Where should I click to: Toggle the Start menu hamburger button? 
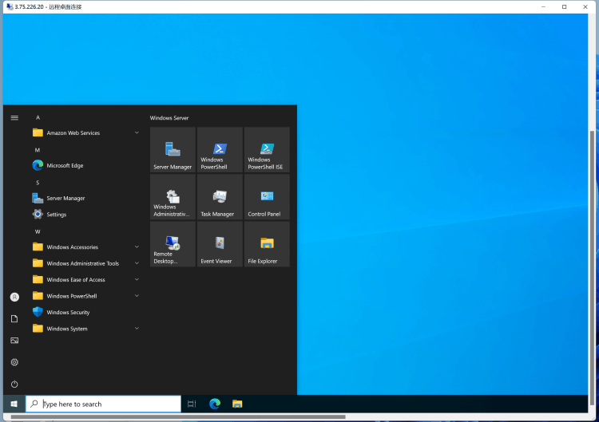pyautogui.click(x=14, y=117)
